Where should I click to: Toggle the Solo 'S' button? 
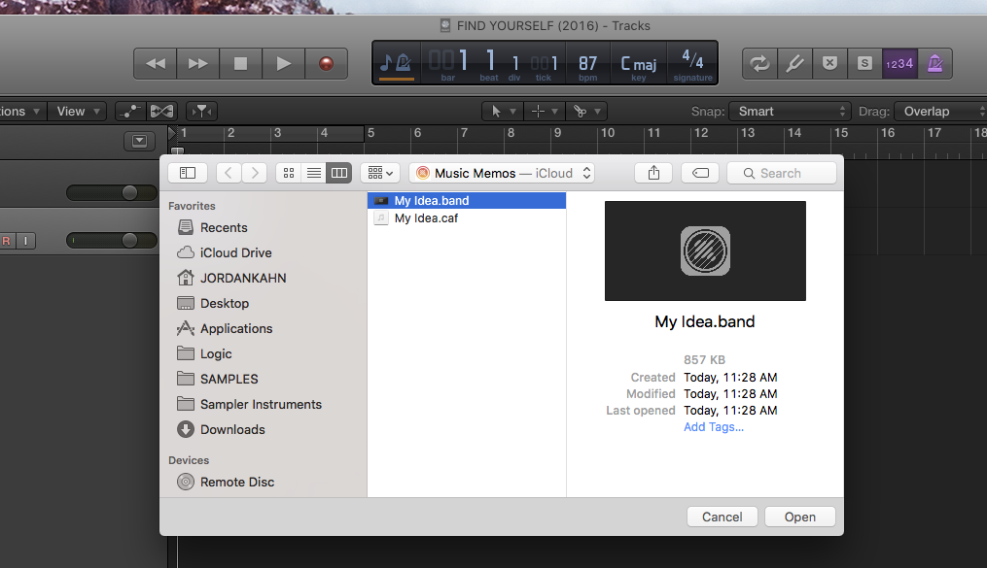[x=864, y=63]
